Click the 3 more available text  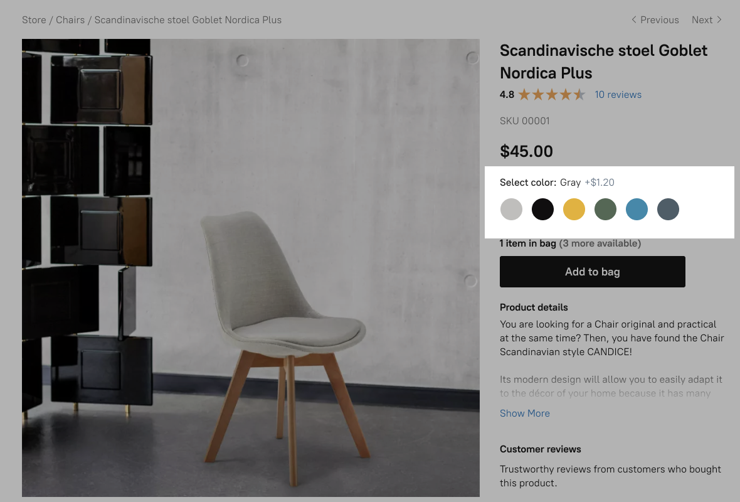[x=600, y=243]
